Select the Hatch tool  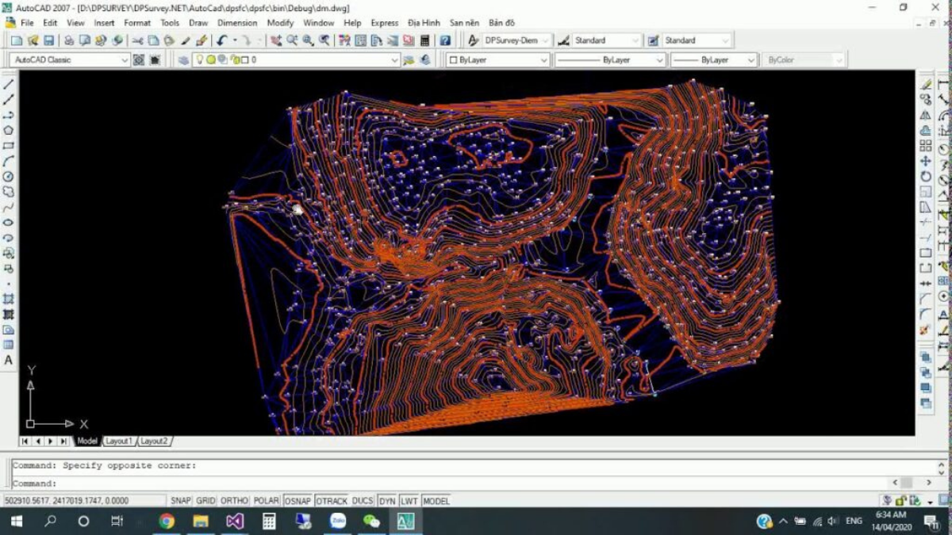point(9,299)
